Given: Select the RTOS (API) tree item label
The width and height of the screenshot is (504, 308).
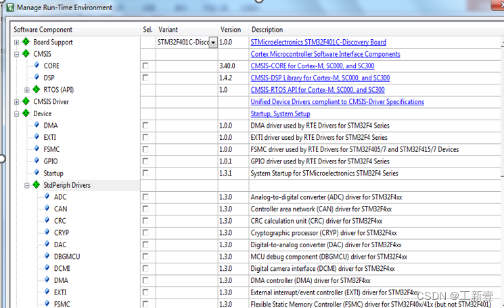Looking at the screenshot, I should point(58,90).
